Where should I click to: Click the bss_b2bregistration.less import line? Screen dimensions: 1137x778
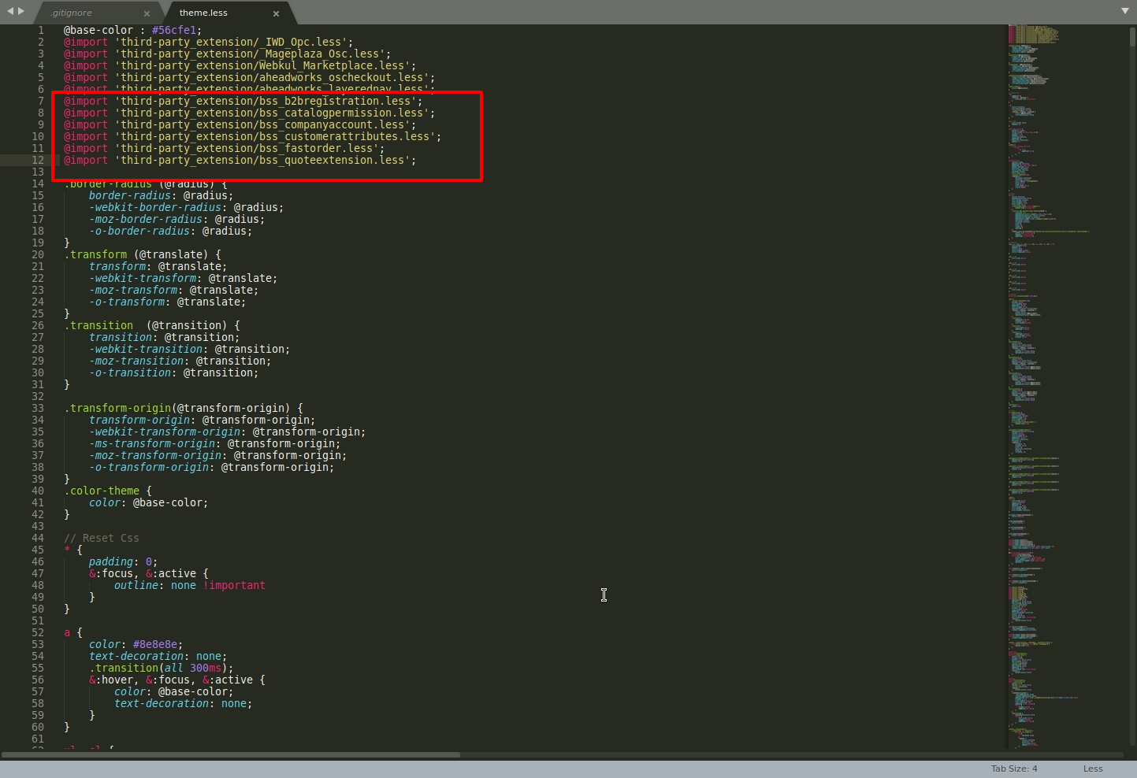tap(243, 101)
